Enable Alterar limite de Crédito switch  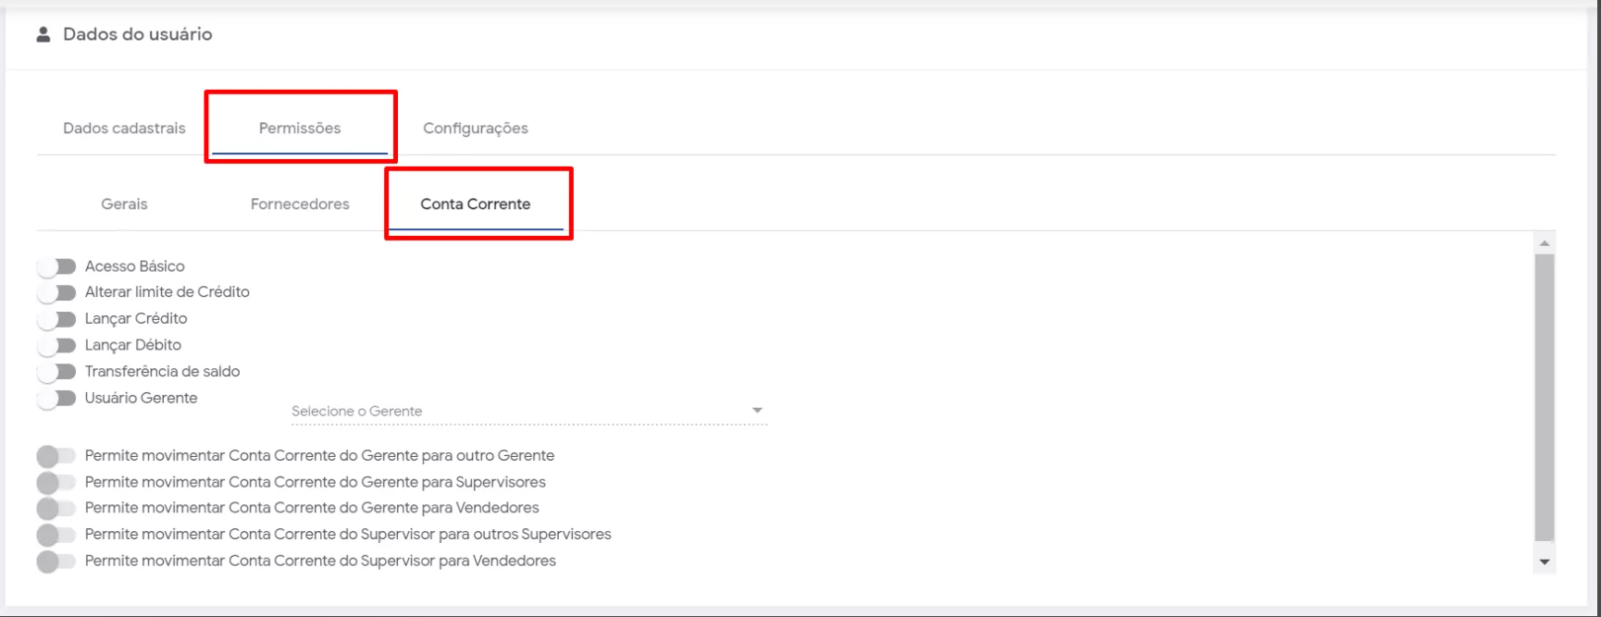pyautogui.click(x=56, y=292)
